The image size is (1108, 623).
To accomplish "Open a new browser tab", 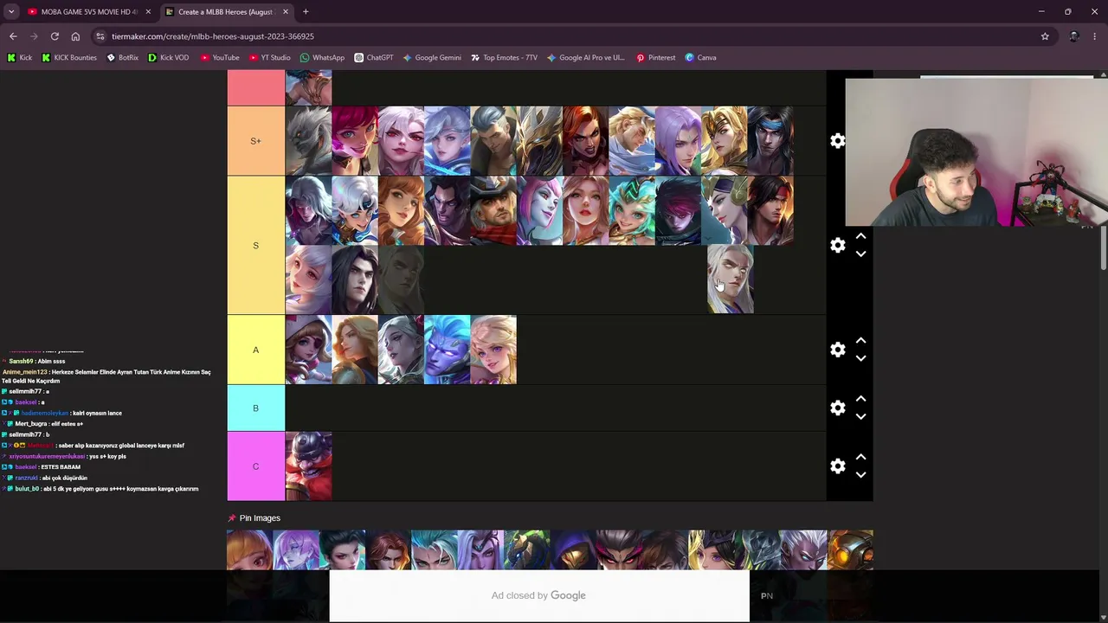I will (306, 12).
